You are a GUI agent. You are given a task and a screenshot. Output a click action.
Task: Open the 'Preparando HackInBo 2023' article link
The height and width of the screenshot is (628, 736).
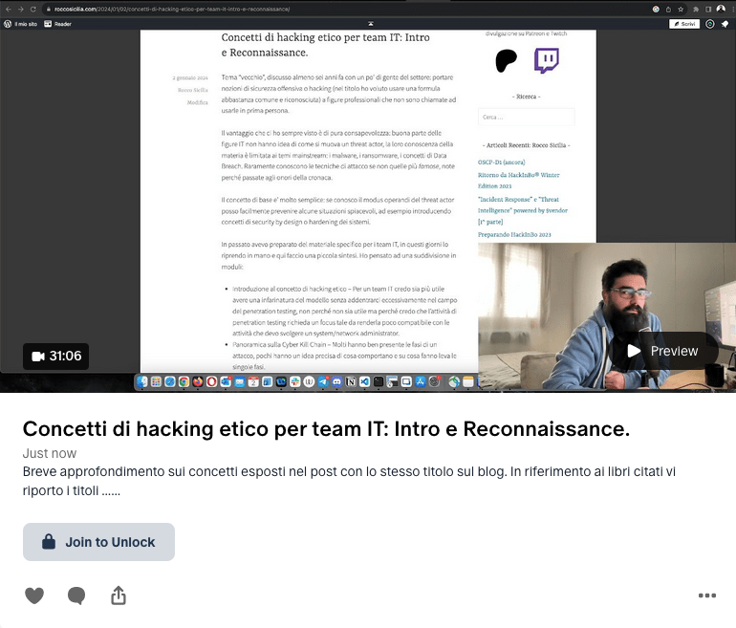pos(514,234)
